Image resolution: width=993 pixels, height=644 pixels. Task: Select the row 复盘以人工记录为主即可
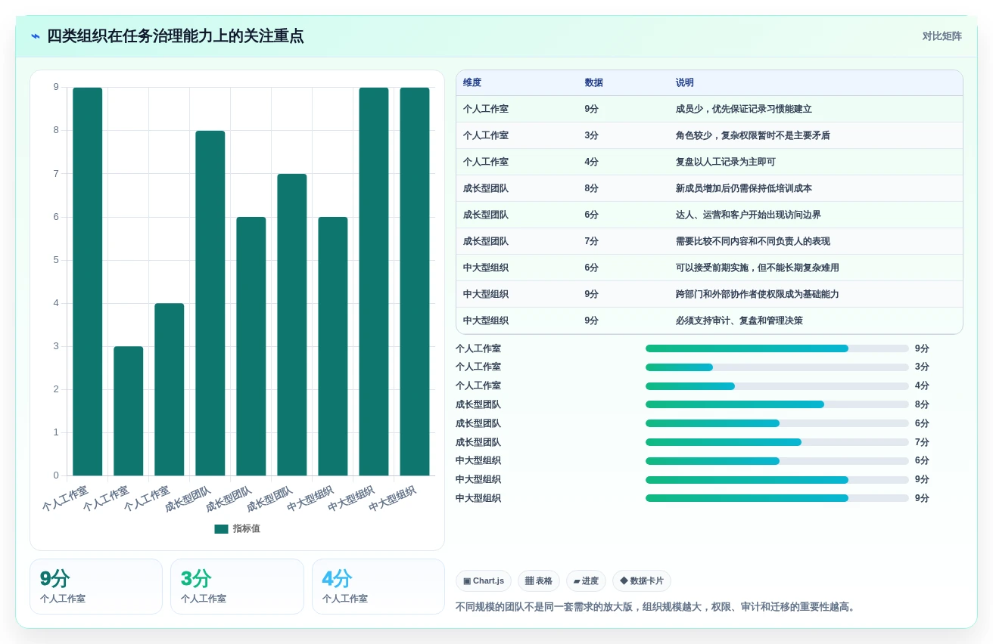pos(709,162)
